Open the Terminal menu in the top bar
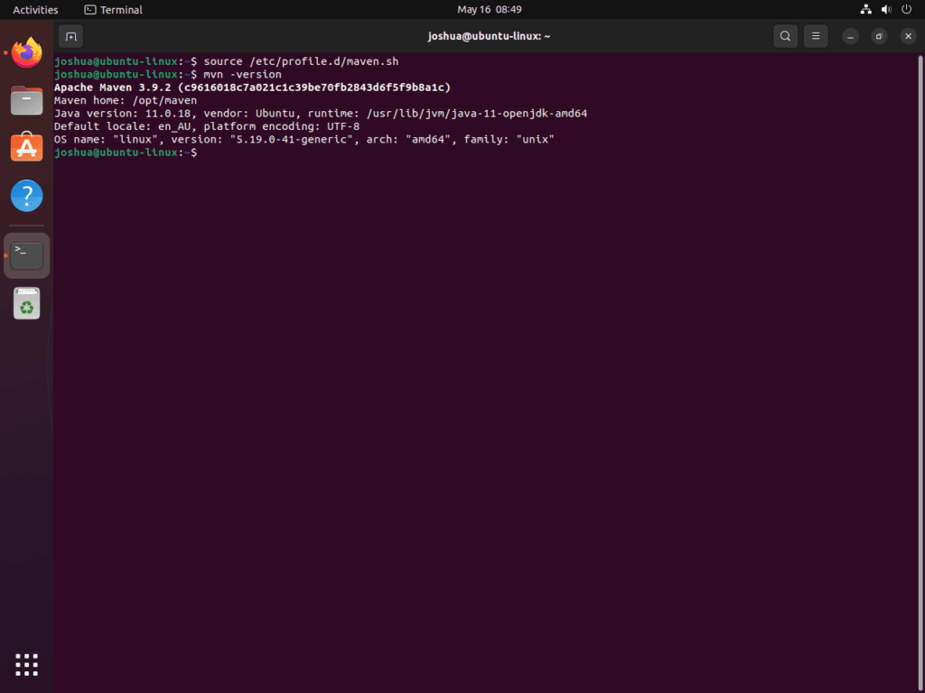The width and height of the screenshot is (925, 693). tap(112, 9)
